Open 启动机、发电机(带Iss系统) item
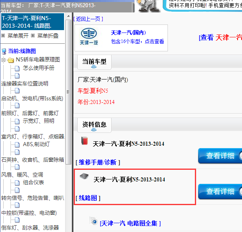 tap(32, 98)
